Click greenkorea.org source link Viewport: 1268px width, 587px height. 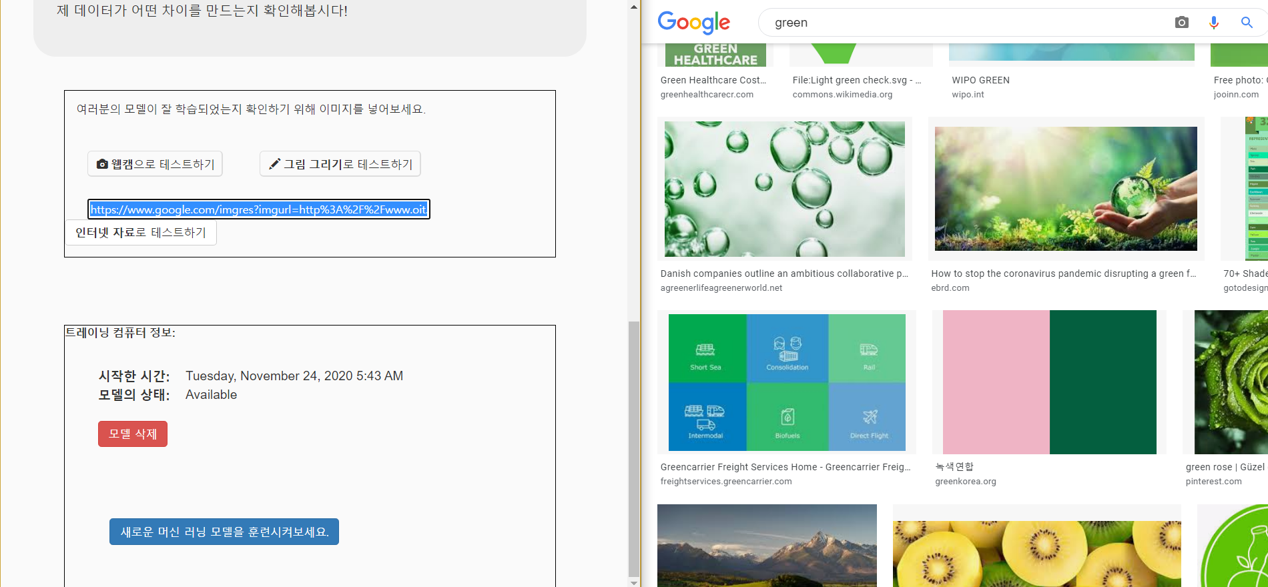[965, 482]
